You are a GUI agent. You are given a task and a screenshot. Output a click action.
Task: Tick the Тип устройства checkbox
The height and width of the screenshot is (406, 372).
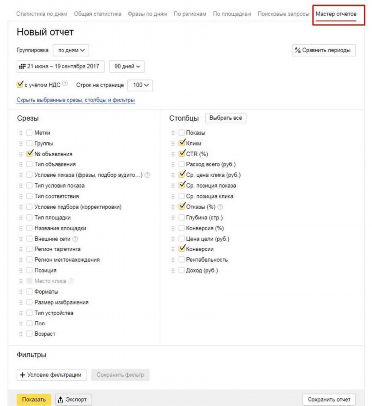29,313
